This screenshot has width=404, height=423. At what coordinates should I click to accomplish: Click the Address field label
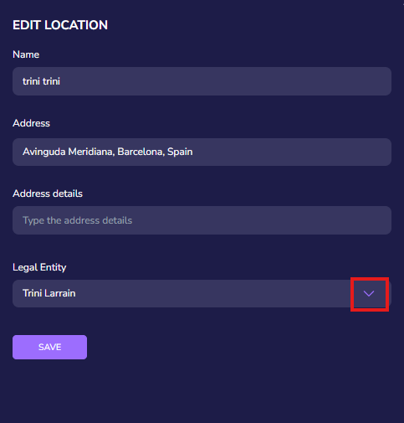[31, 123]
